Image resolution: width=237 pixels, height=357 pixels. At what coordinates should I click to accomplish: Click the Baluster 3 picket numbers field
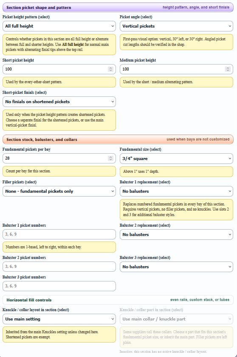click(59, 286)
